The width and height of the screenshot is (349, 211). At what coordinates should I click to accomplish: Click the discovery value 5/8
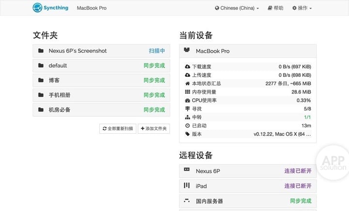307,109
